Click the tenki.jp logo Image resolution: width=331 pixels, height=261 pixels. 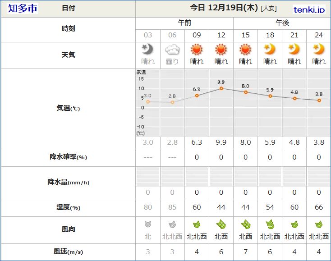(x=309, y=9)
